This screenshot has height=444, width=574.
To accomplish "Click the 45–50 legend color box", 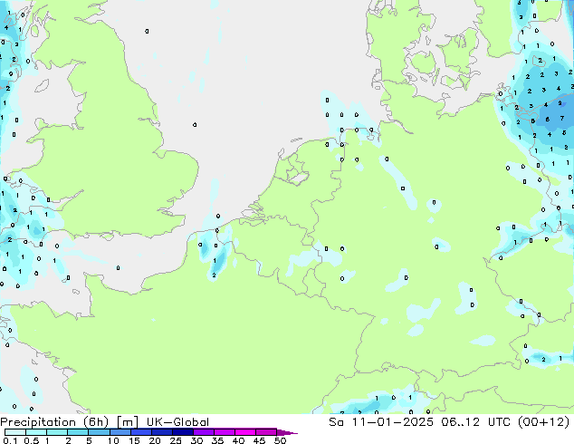I will [266, 432].
